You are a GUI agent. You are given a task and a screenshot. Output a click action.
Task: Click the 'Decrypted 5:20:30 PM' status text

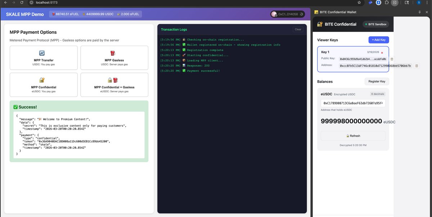coord(353,145)
